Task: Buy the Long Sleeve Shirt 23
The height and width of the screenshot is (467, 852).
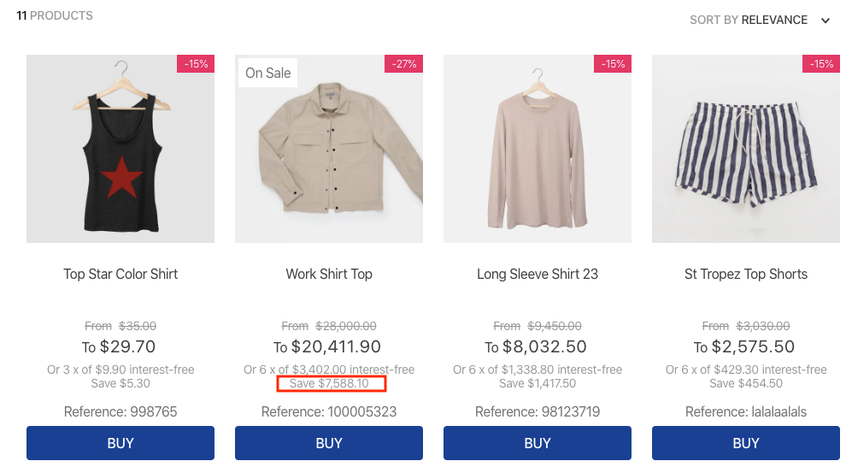Action: 538,443
